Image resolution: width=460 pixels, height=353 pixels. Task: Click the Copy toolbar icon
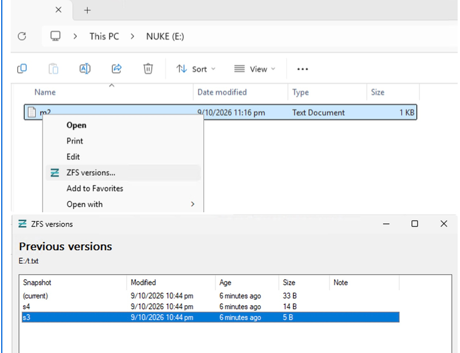(22, 69)
